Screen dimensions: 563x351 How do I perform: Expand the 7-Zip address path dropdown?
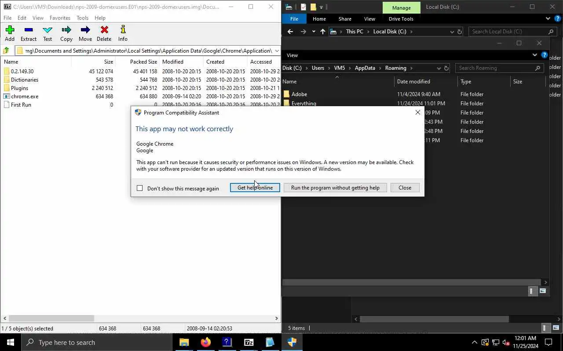(x=277, y=50)
